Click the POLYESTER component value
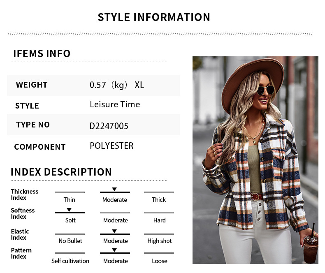The width and height of the screenshot is (325, 273). click(x=111, y=146)
